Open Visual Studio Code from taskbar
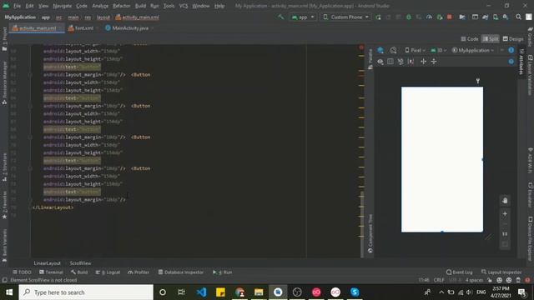Image resolution: width=534 pixels, height=300 pixels. tap(201, 292)
